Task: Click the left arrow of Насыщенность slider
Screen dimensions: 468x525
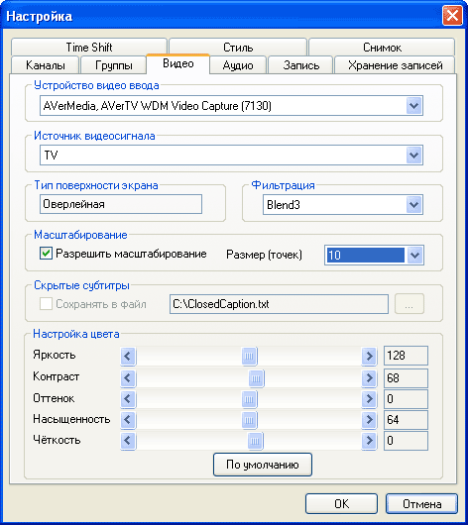Action: pyautogui.click(x=128, y=420)
